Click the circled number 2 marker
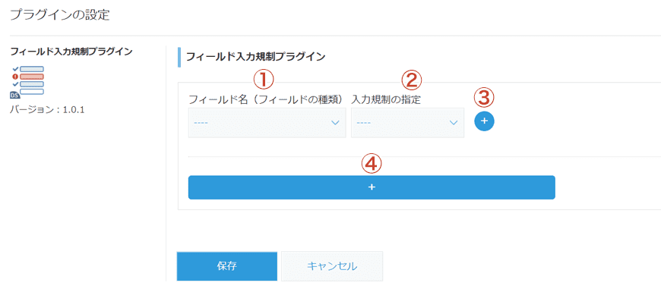Screen dimensions: 661x308 coord(411,79)
